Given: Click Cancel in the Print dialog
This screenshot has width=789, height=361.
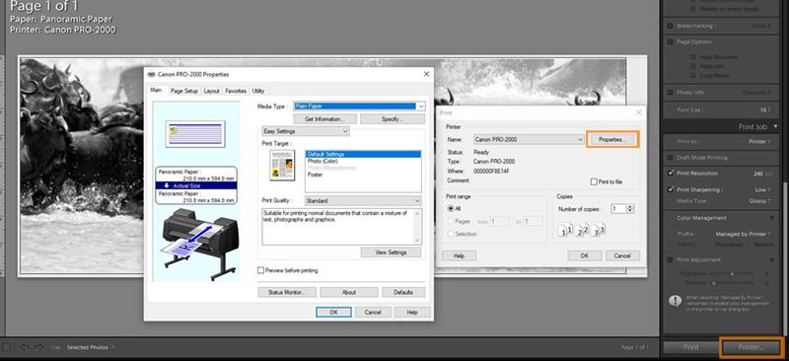Looking at the screenshot, I should [622, 255].
